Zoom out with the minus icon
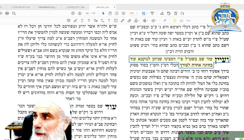244x140 pixels. pos(117,13)
